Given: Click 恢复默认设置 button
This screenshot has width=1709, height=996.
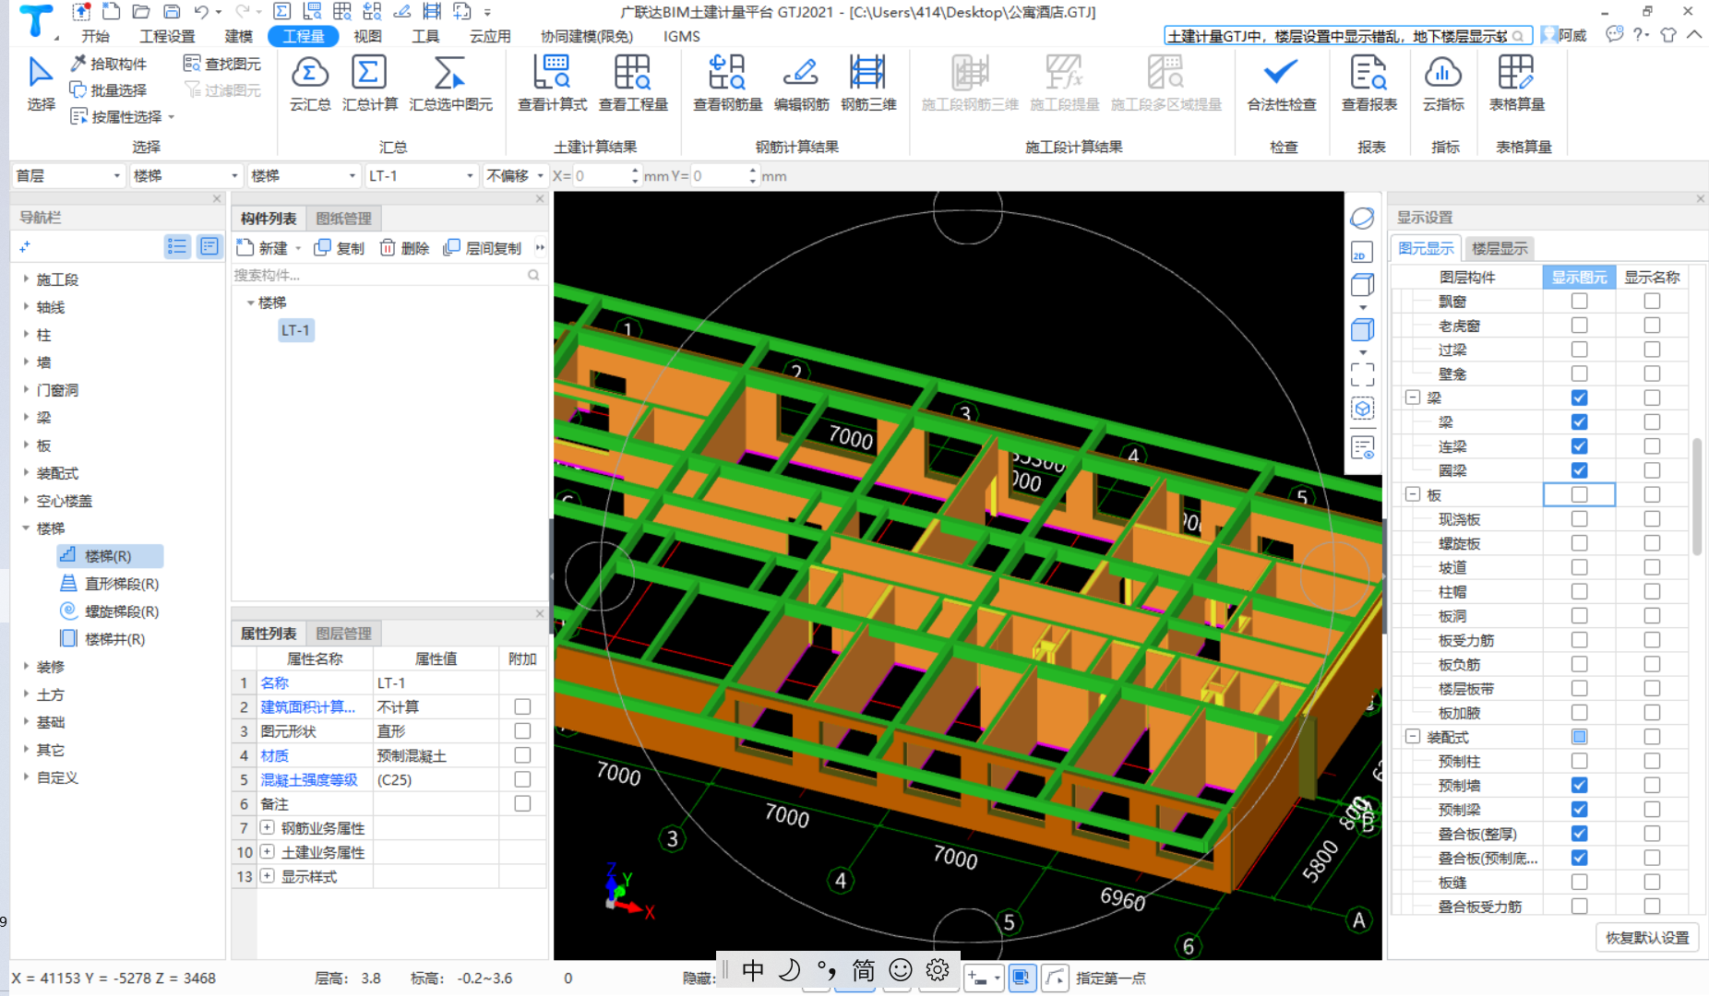Looking at the screenshot, I should (x=1647, y=937).
